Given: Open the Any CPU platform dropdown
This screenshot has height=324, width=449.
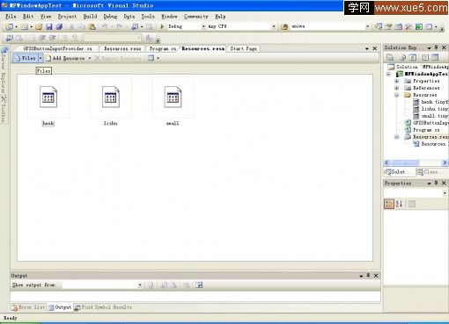Looking at the screenshot, I should pos(274,26).
